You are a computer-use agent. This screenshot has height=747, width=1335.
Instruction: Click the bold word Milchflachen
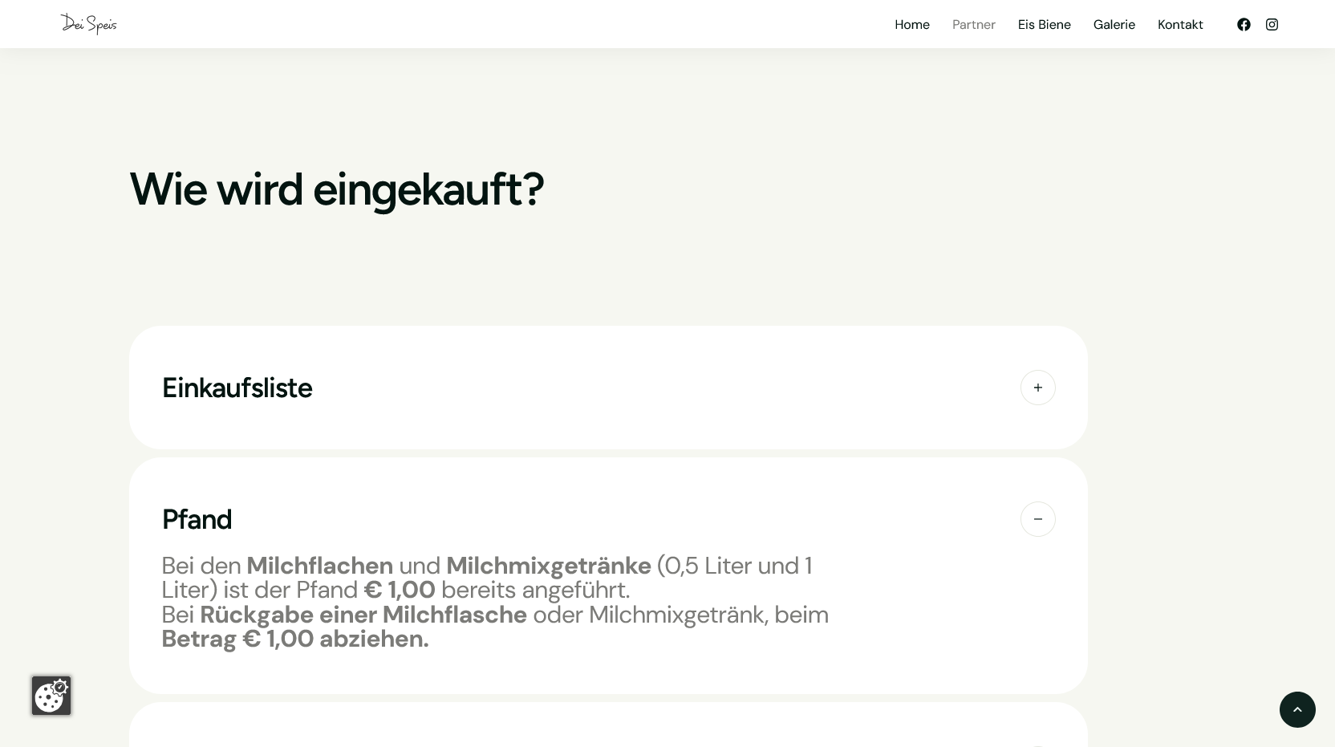click(319, 566)
